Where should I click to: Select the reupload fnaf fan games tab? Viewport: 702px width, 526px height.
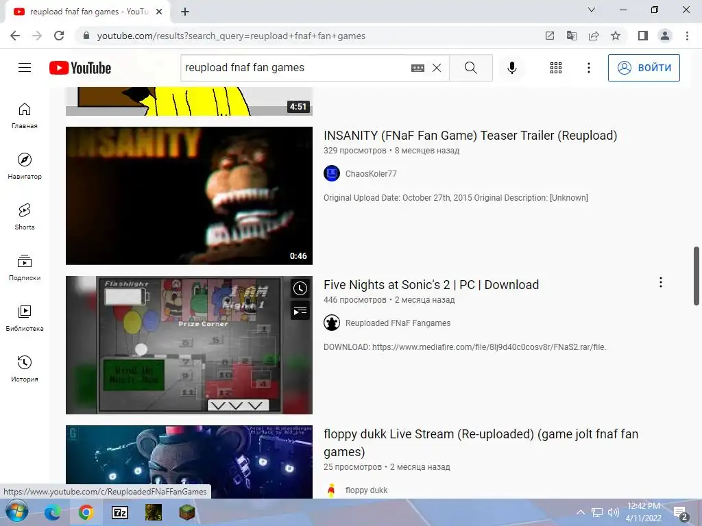(87, 12)
